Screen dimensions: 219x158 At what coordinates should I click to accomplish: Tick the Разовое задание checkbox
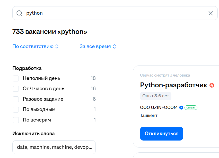(16, 99)
